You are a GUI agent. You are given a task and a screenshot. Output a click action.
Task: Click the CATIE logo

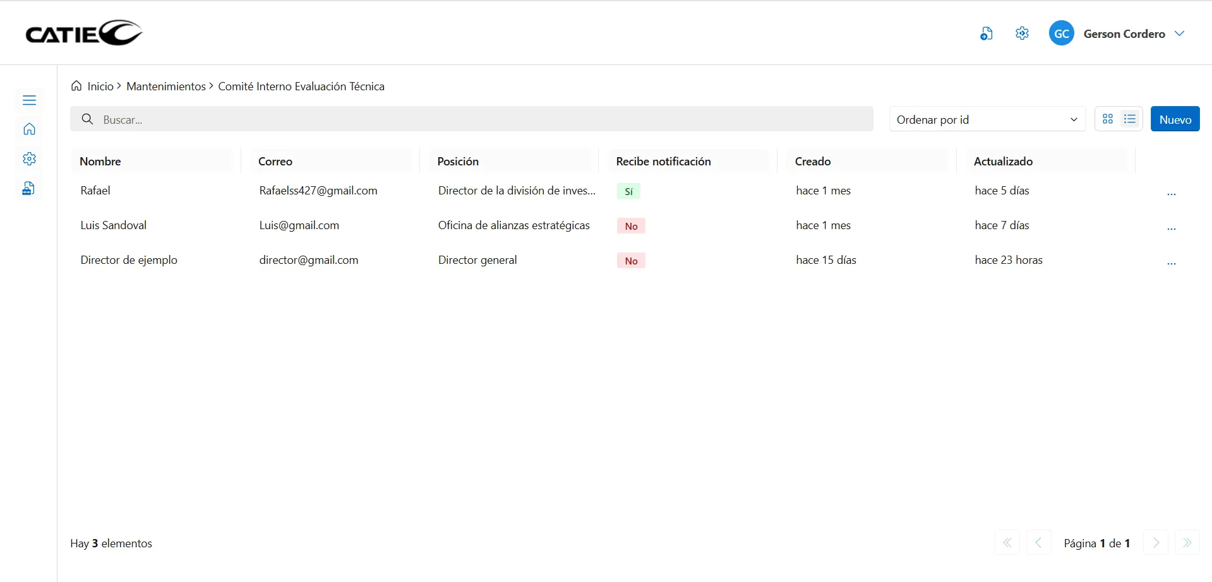83,33
